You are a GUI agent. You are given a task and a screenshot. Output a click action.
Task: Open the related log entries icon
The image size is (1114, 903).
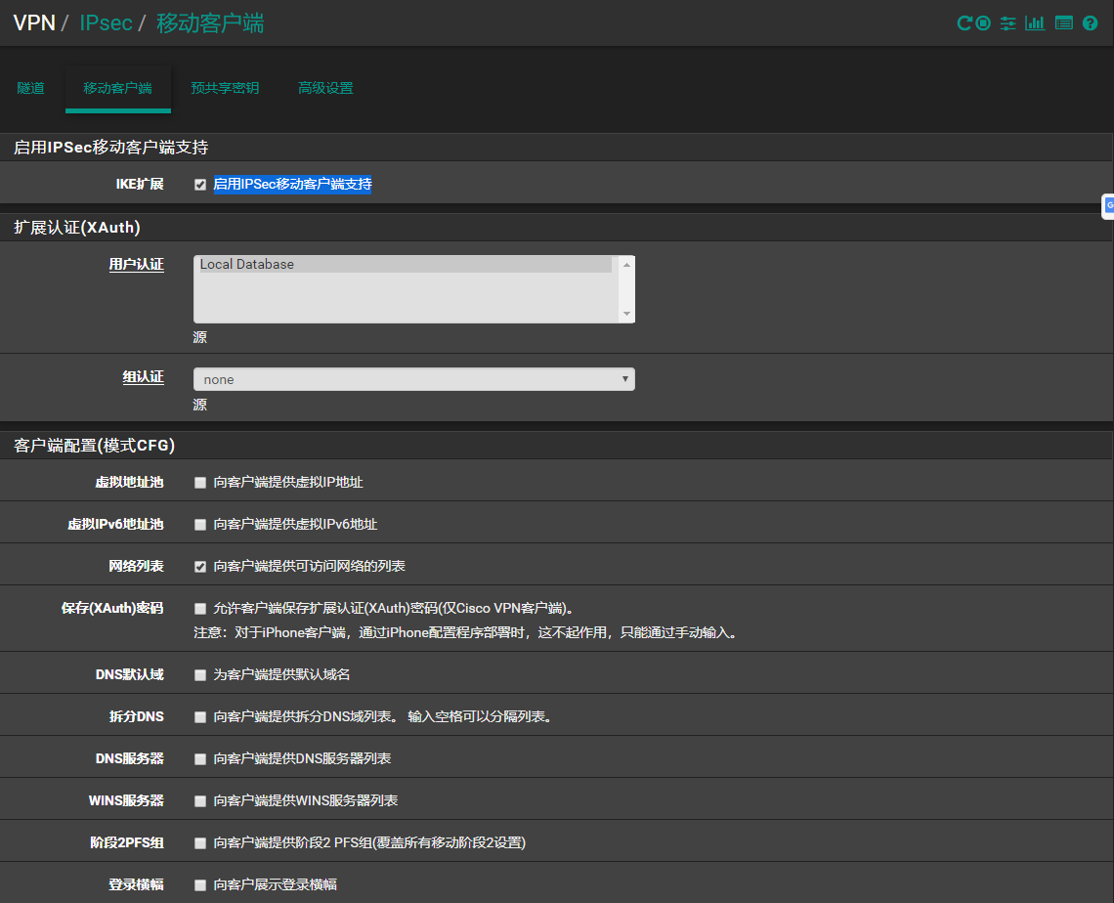(1064, 23)
